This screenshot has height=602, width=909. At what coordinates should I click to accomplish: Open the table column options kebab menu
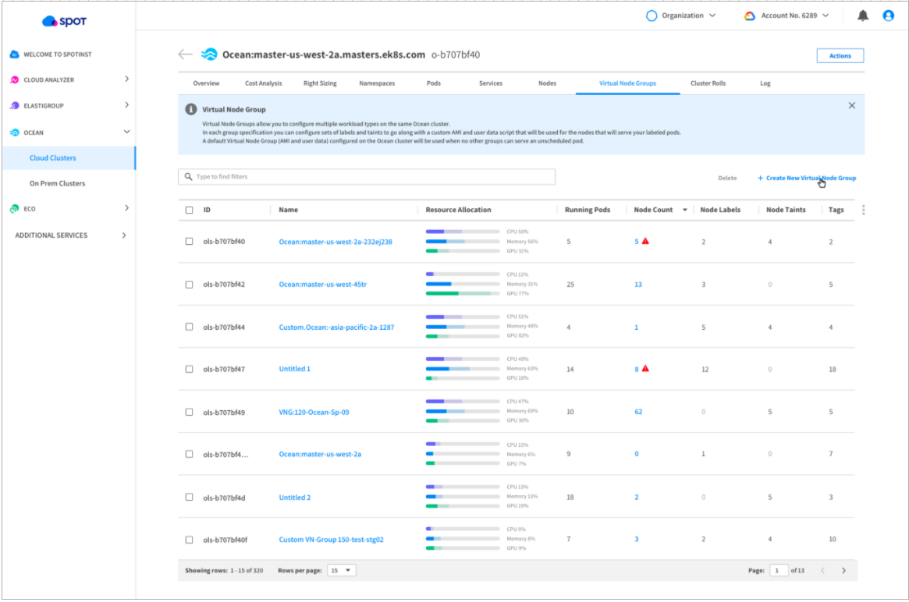point(863,210)
